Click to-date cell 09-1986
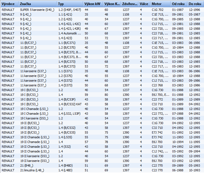The height and width of the screenshot is (173, 204). pos(195,81)
